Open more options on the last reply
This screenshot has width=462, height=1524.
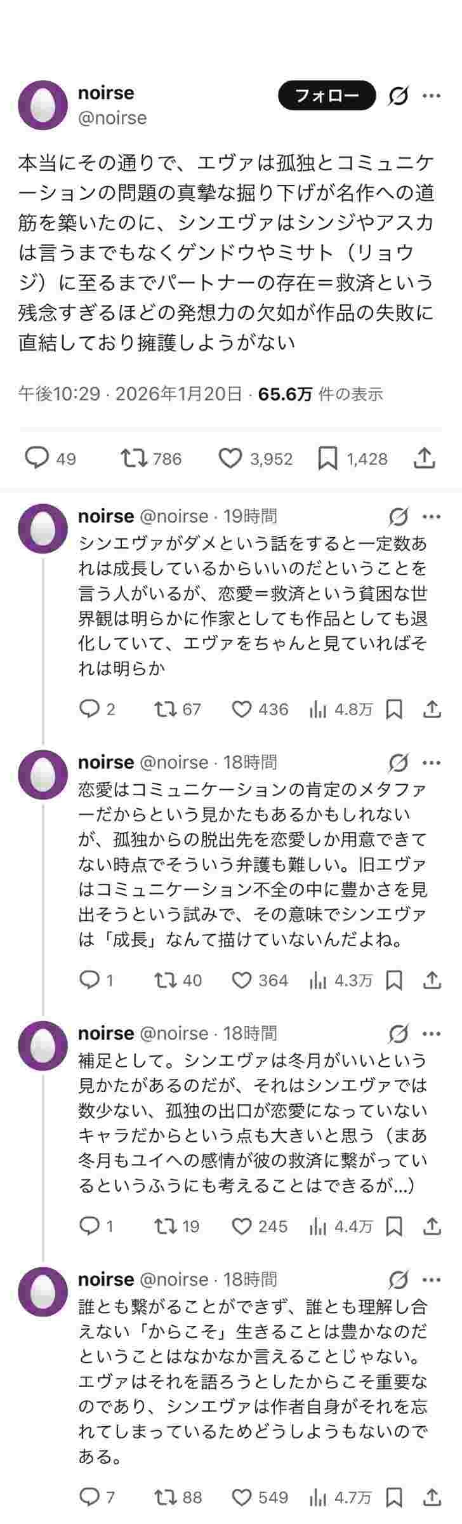click(432, 1280)
